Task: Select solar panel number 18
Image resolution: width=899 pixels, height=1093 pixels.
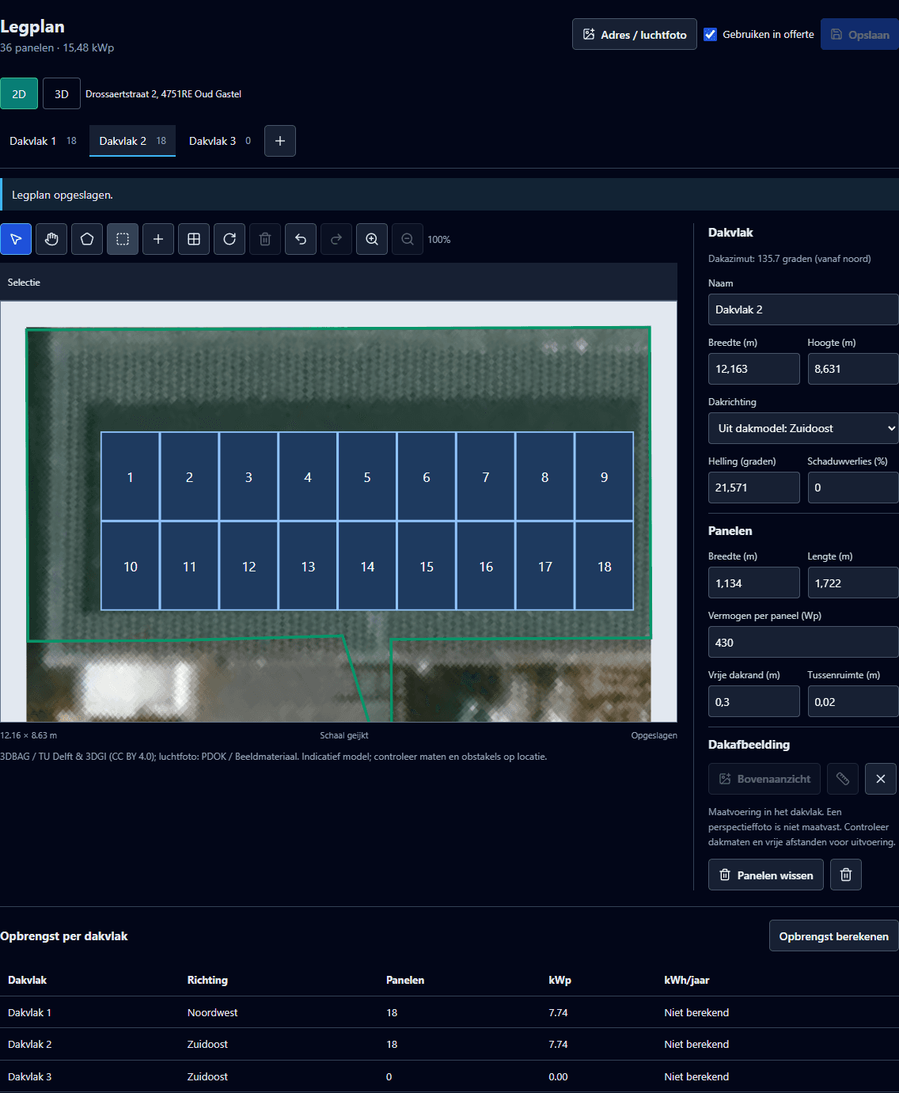Action: [x=605, y=566]
